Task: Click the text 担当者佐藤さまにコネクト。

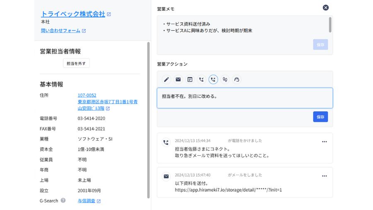Action: tap(203, 149)
